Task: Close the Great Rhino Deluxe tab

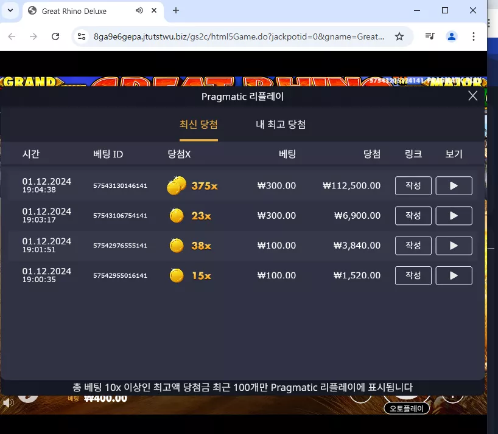Action: (x=154, y=10)
